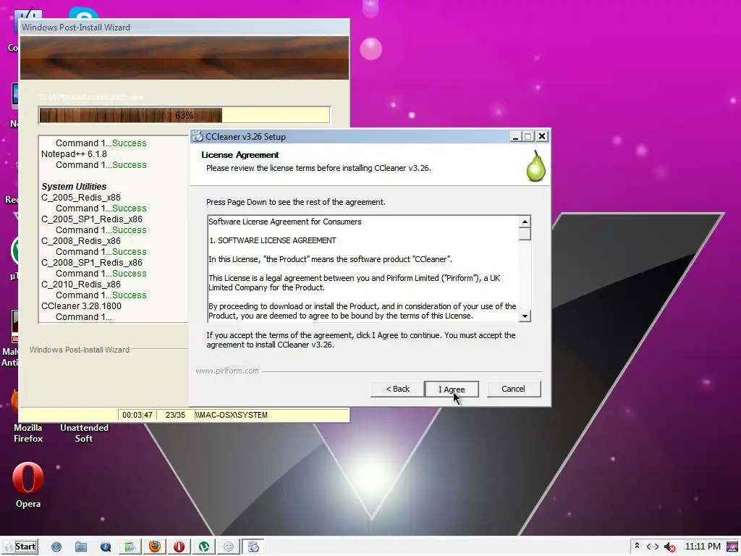Click the 23/35 counter in status bar

175,415
